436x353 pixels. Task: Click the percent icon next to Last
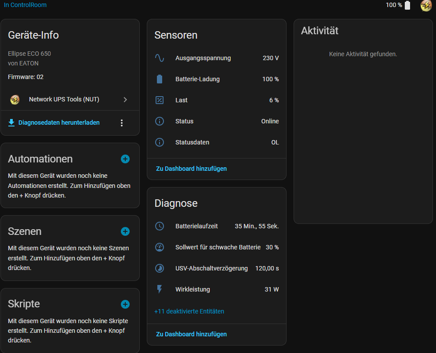pos(160,100)
